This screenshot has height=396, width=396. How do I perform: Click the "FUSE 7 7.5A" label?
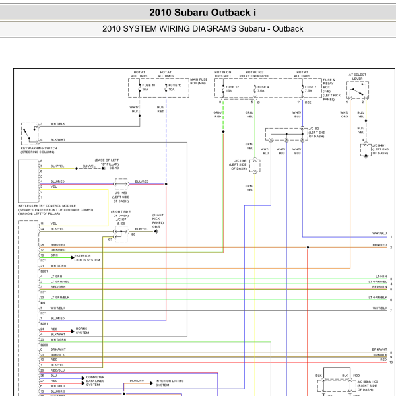(311, 89)
